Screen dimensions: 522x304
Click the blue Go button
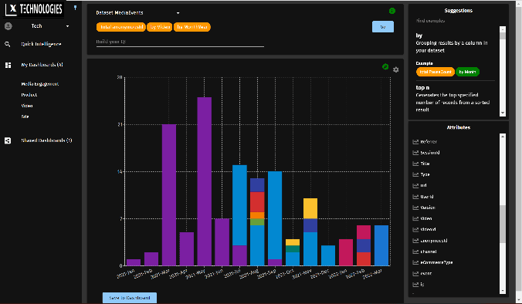[x=383, y=27]
